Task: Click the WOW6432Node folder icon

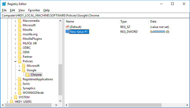Action: pos(20,93)
